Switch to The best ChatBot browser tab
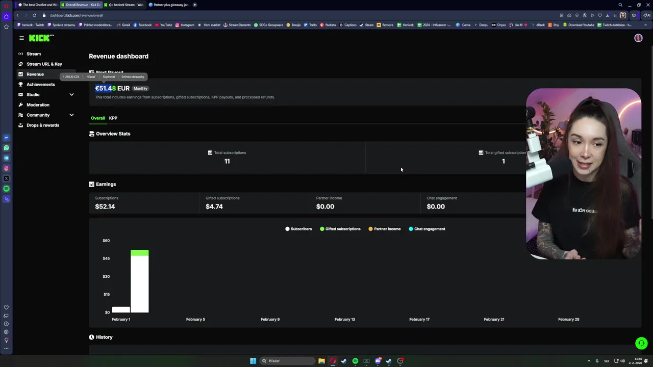 (37, 5)
